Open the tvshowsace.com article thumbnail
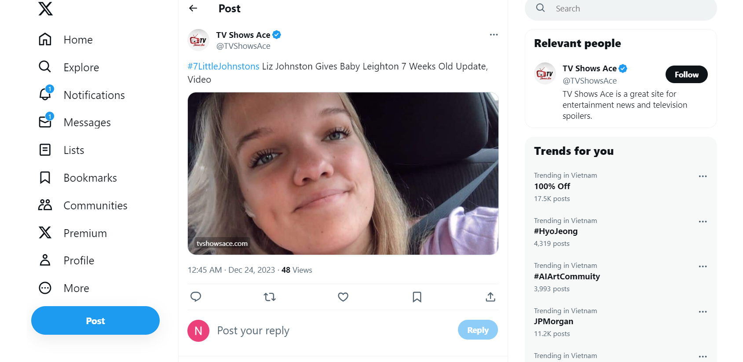The width and height of the screenshot is (743, 362). (343, 173)
